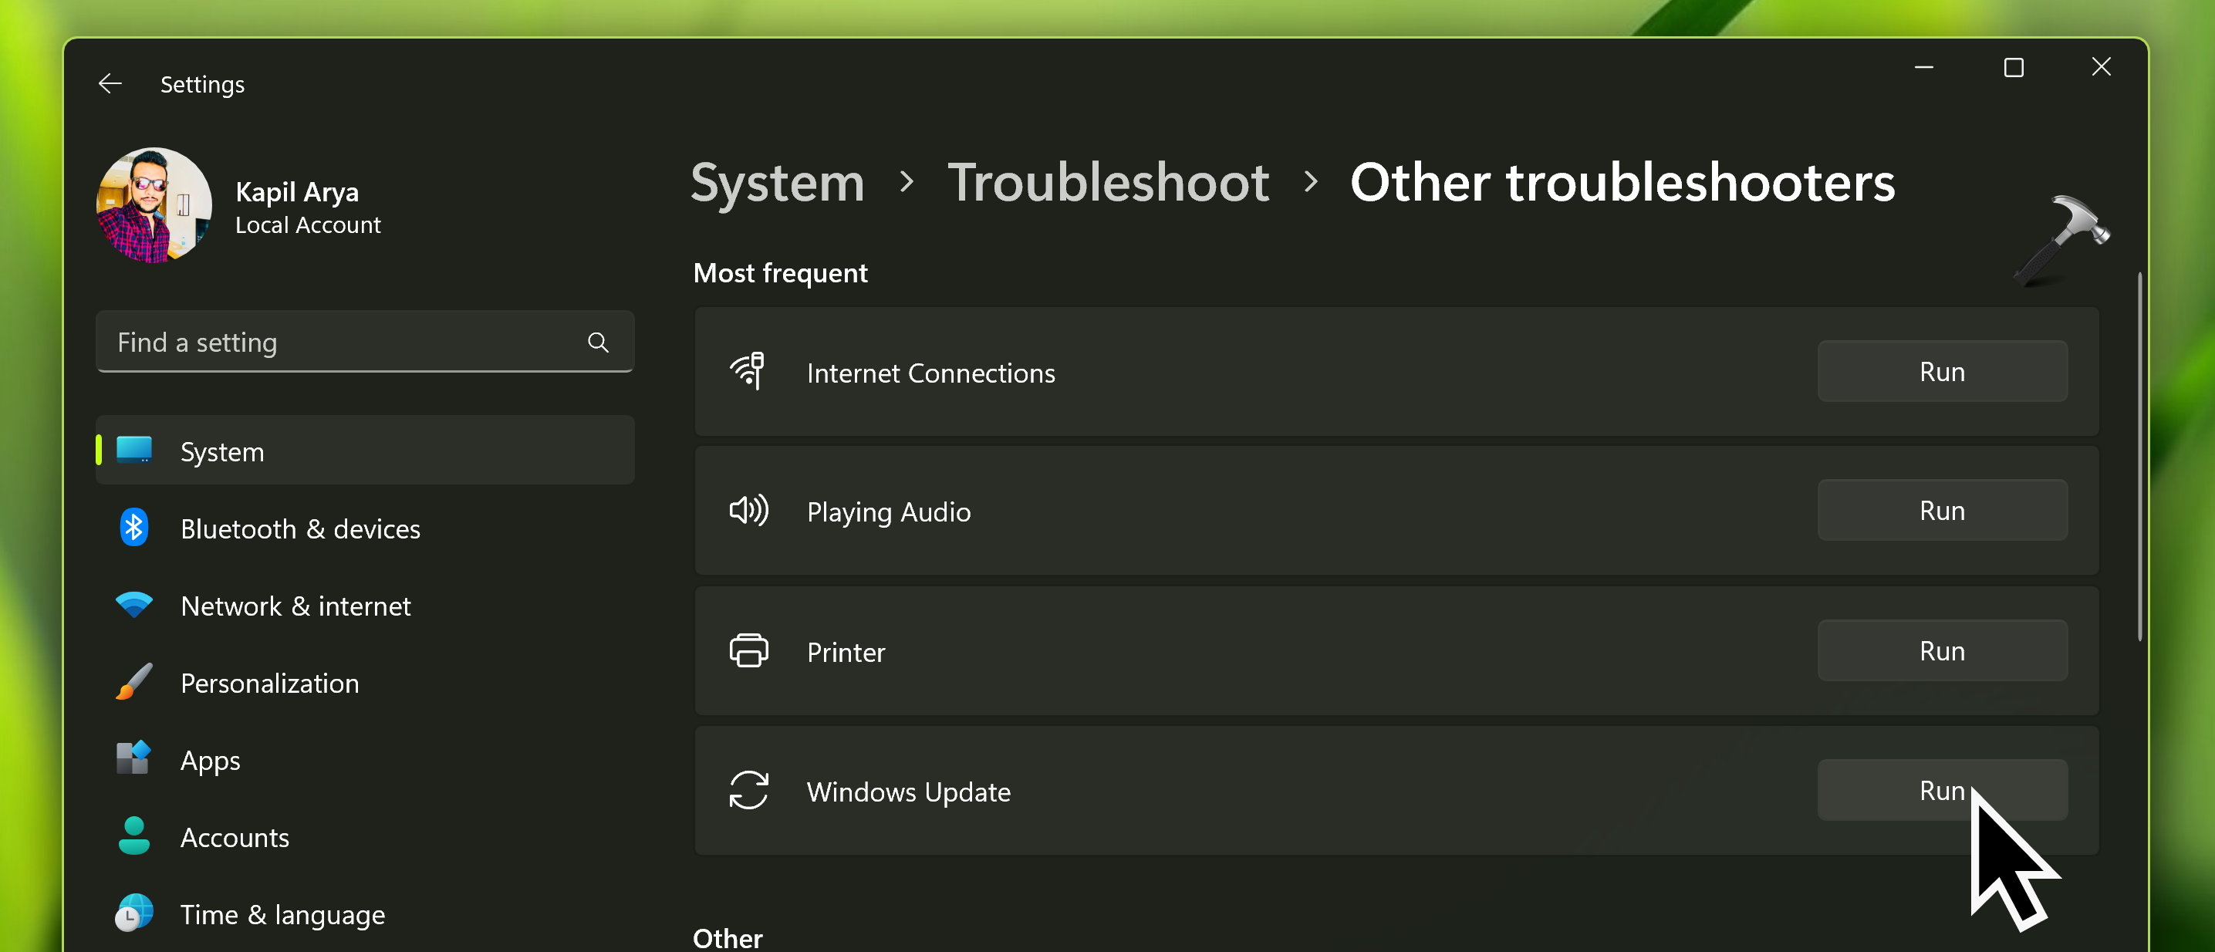Click the Accounts person icon

(x=133, y=836)
